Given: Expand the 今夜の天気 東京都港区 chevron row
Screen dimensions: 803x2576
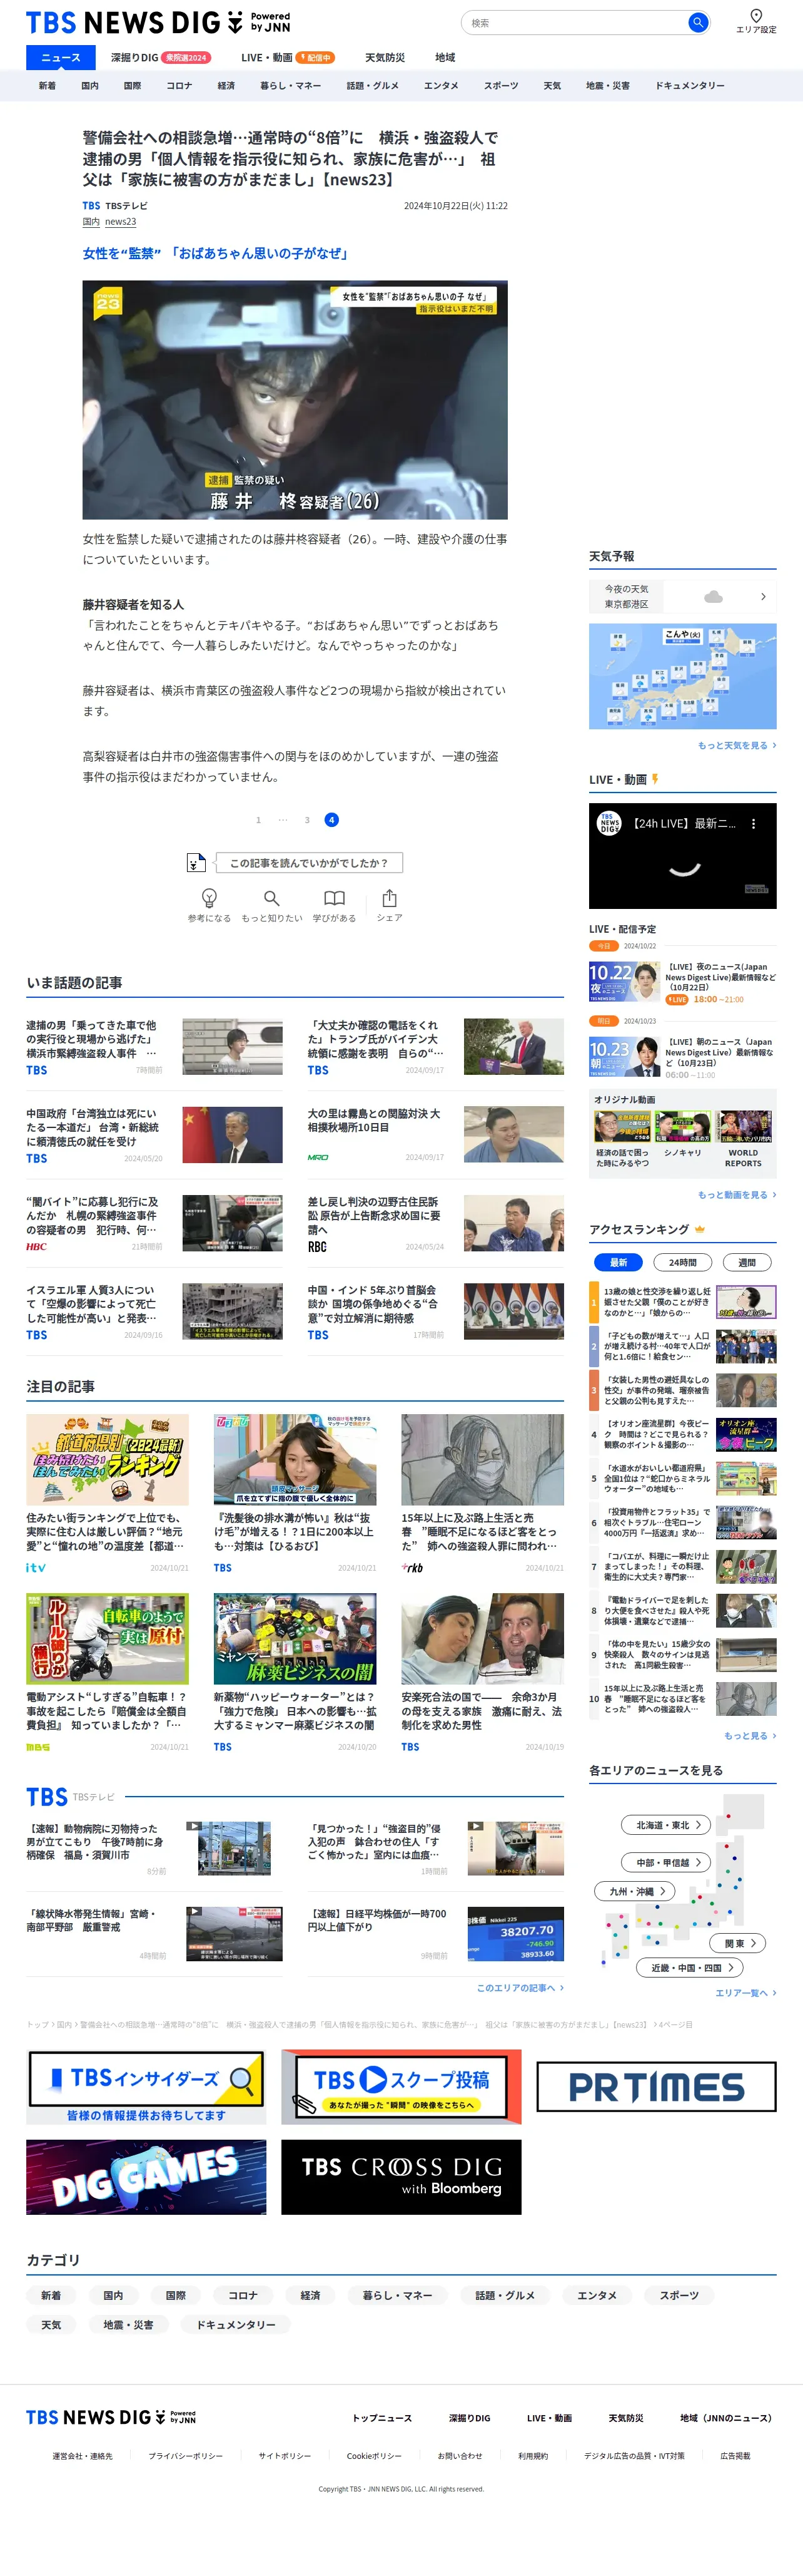Looking at the screenshot, I should tap(683, 596).
